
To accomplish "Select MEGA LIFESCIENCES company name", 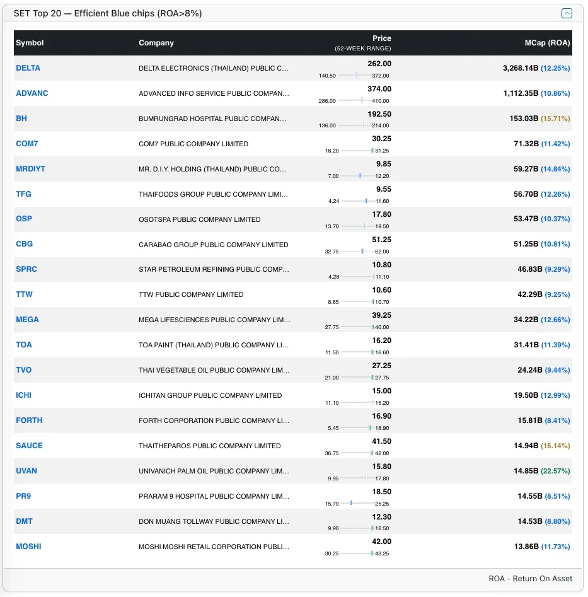I will 214,320.
